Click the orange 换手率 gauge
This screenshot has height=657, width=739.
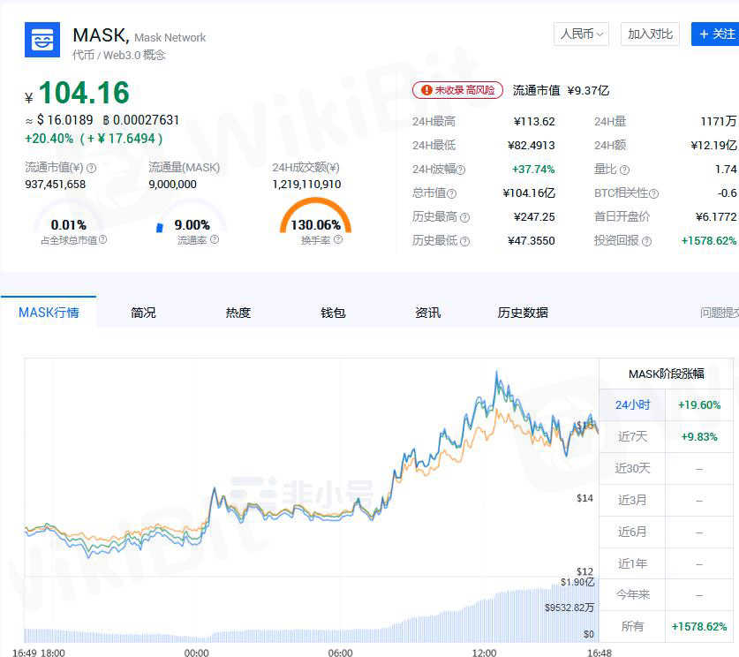[x=315, y=218]
